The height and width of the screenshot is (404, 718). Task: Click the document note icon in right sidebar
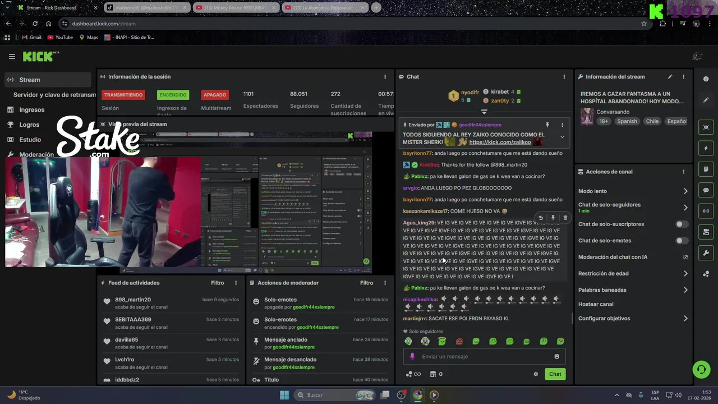pos(706,169)
